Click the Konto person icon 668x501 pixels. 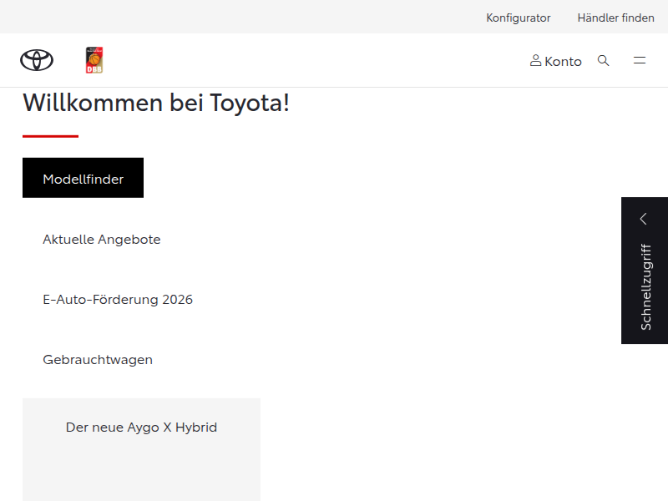[x=535, y=60]
